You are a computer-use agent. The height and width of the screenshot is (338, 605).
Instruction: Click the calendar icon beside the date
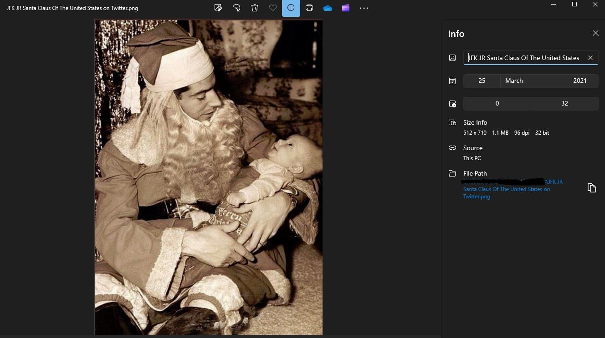click(x=452, y=81)
